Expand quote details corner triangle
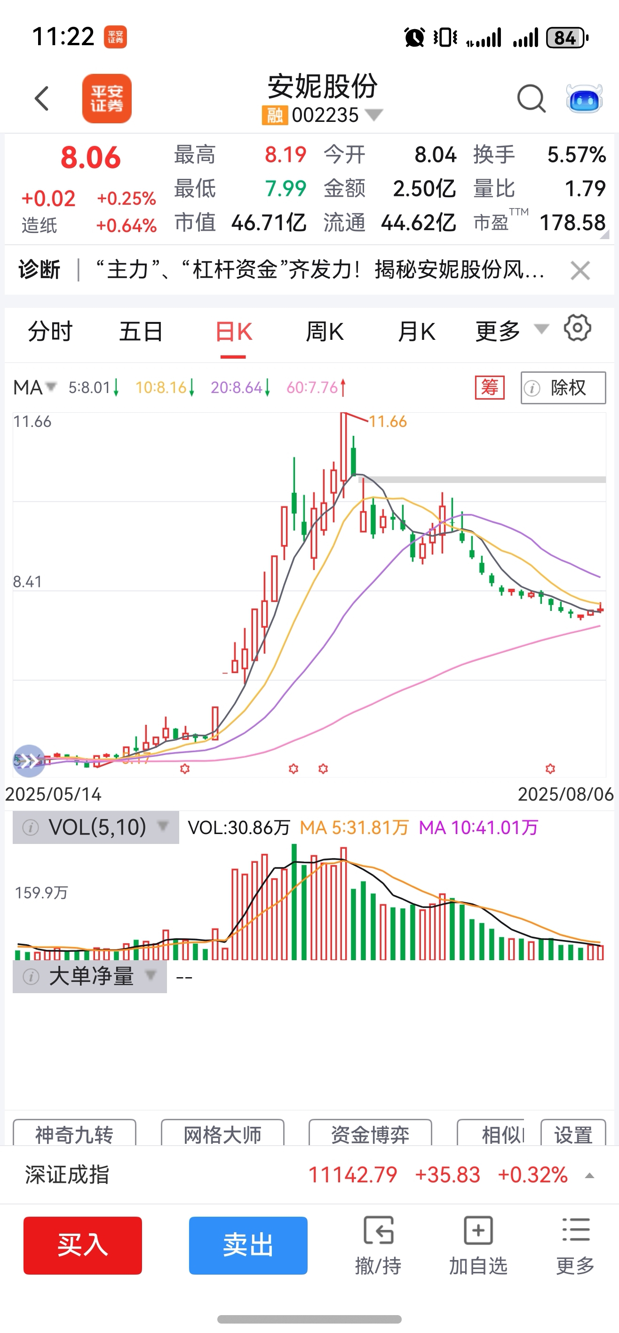 pyautogui.click(x=604, y=234)
